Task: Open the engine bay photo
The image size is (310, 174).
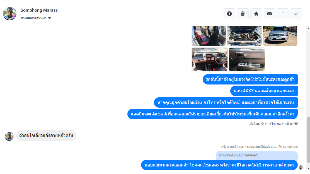Action: tap(244, 36)
